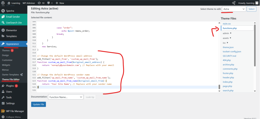
Task: Click code editor scroll down arrow
Action: coord(219,91)
